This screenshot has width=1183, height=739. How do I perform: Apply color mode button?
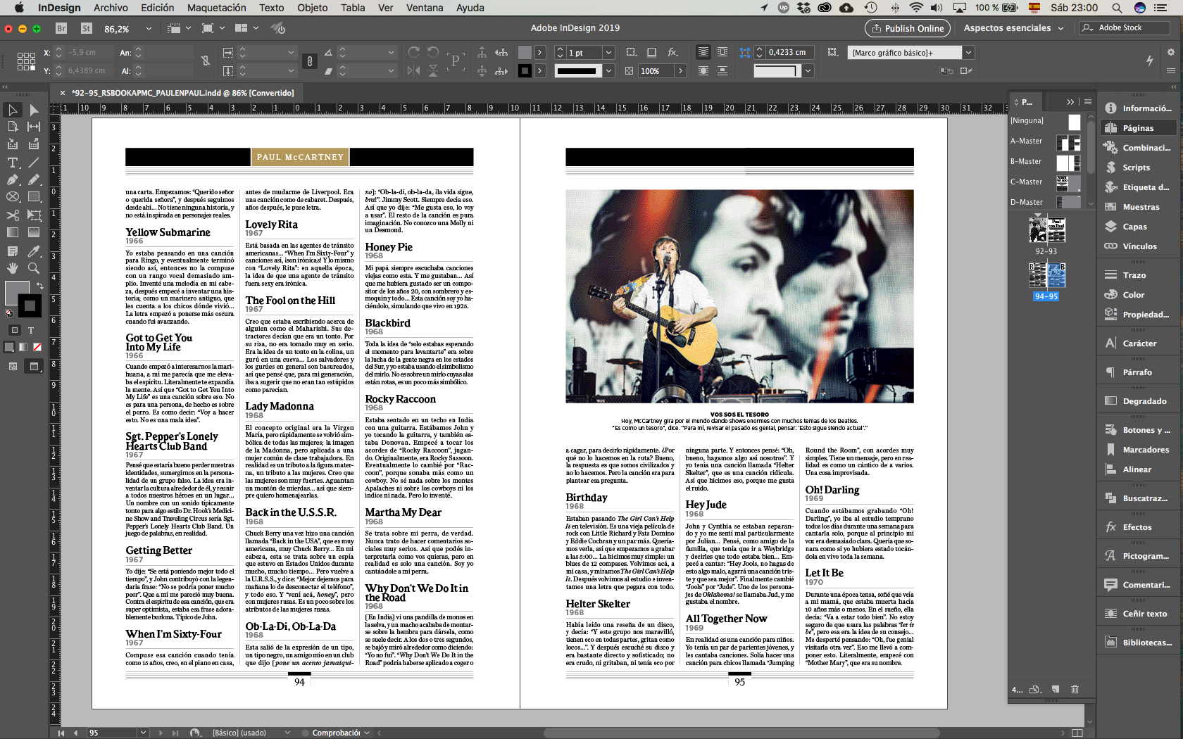tap(9, 347)
